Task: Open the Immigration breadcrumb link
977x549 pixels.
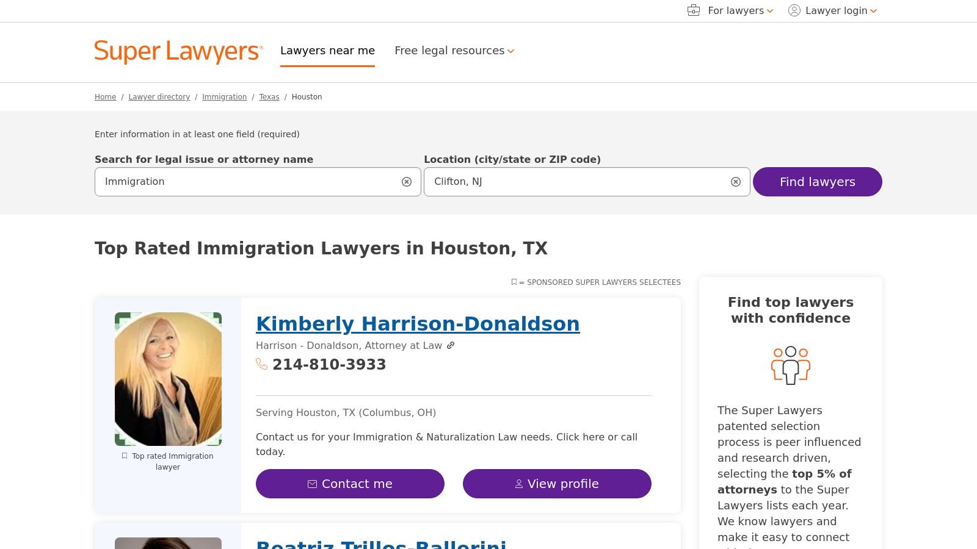Action: 224,96
